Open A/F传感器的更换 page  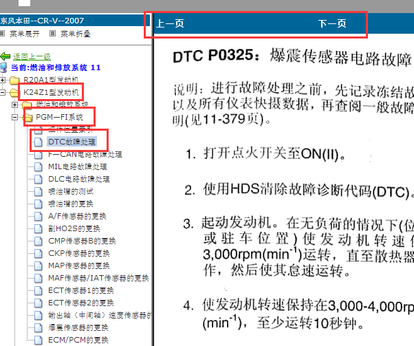(x=77, y=216)
